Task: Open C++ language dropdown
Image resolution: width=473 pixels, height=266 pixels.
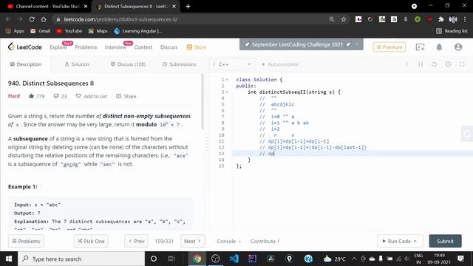Action: pyautogui.click(x=232, y=64)
